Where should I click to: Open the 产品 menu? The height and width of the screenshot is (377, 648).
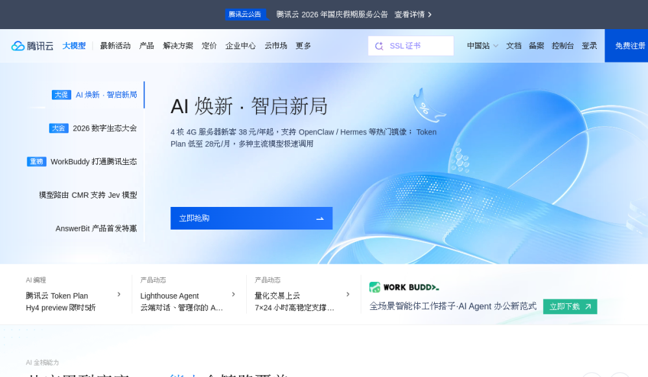(146, 46)
